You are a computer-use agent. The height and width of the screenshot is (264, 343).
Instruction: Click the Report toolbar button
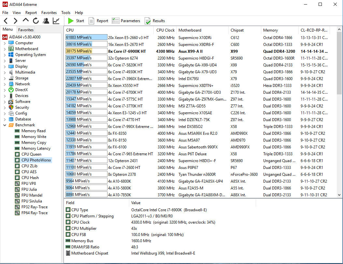click(x=98, y=21)
